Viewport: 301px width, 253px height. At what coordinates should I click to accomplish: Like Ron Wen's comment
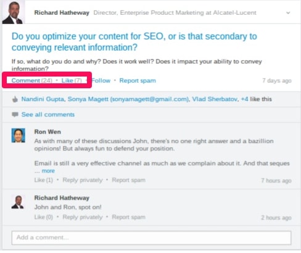coord(44,180)
